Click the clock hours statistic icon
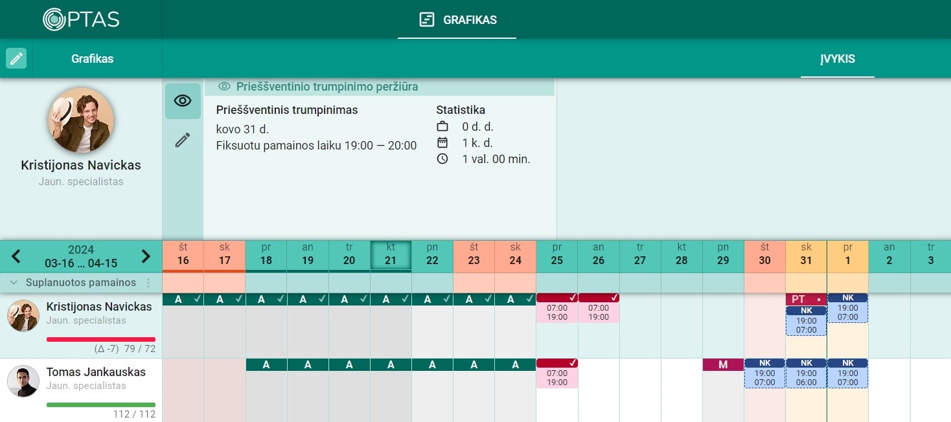This screenshot has width=951, height=422. tap(442, 159)
